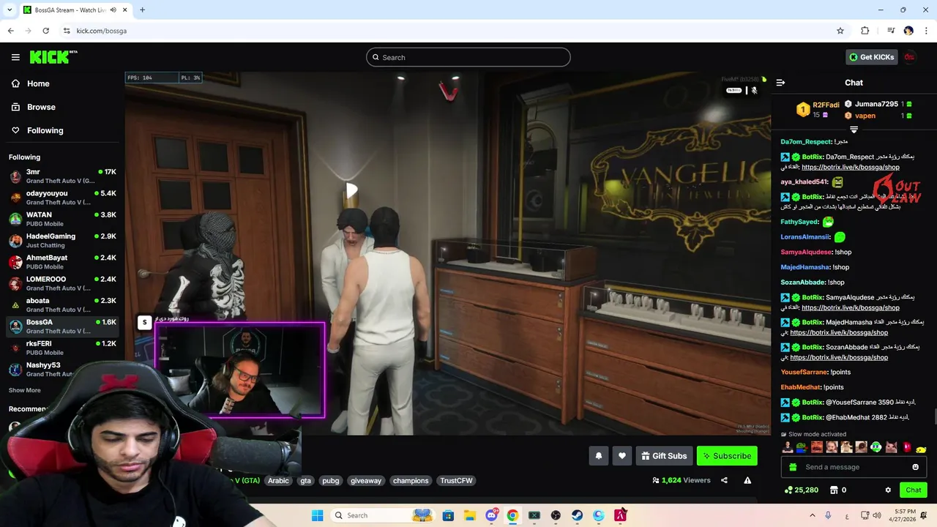Click the play overlay on the stream video
Image resolution: width=937 pixels, height=527 pixels.
point(351,191)
